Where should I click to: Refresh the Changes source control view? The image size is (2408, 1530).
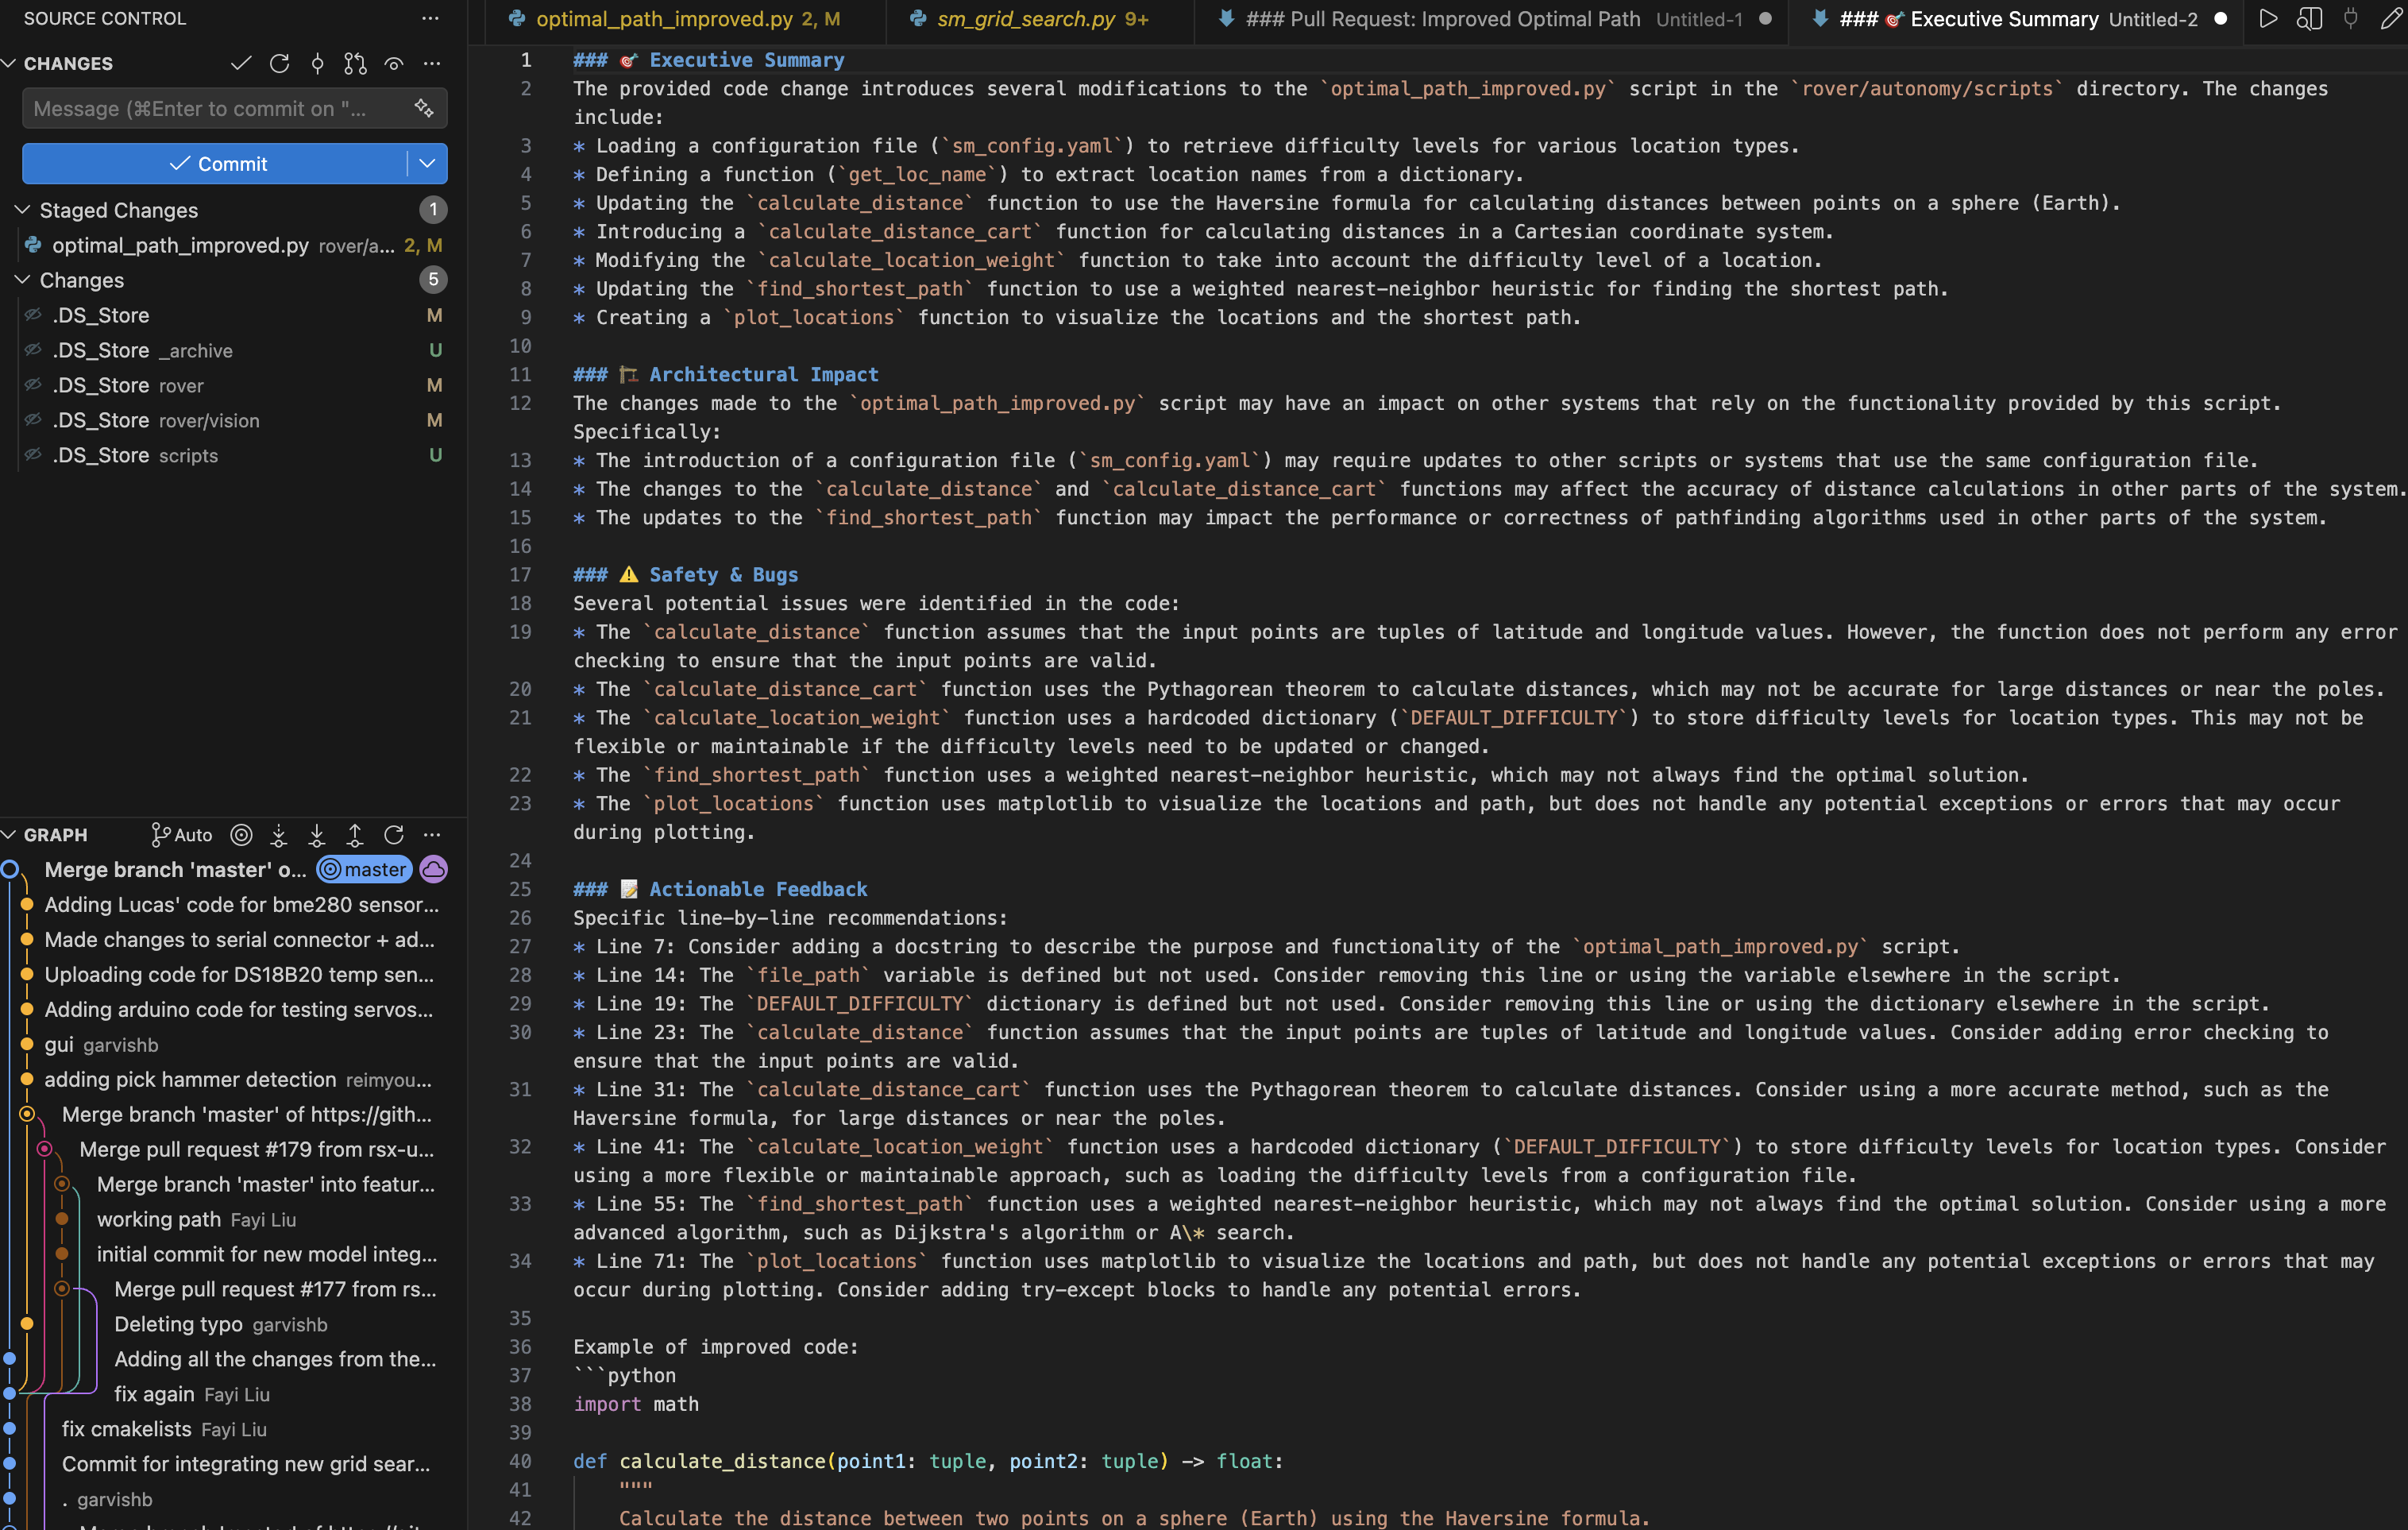coord(279,64)
